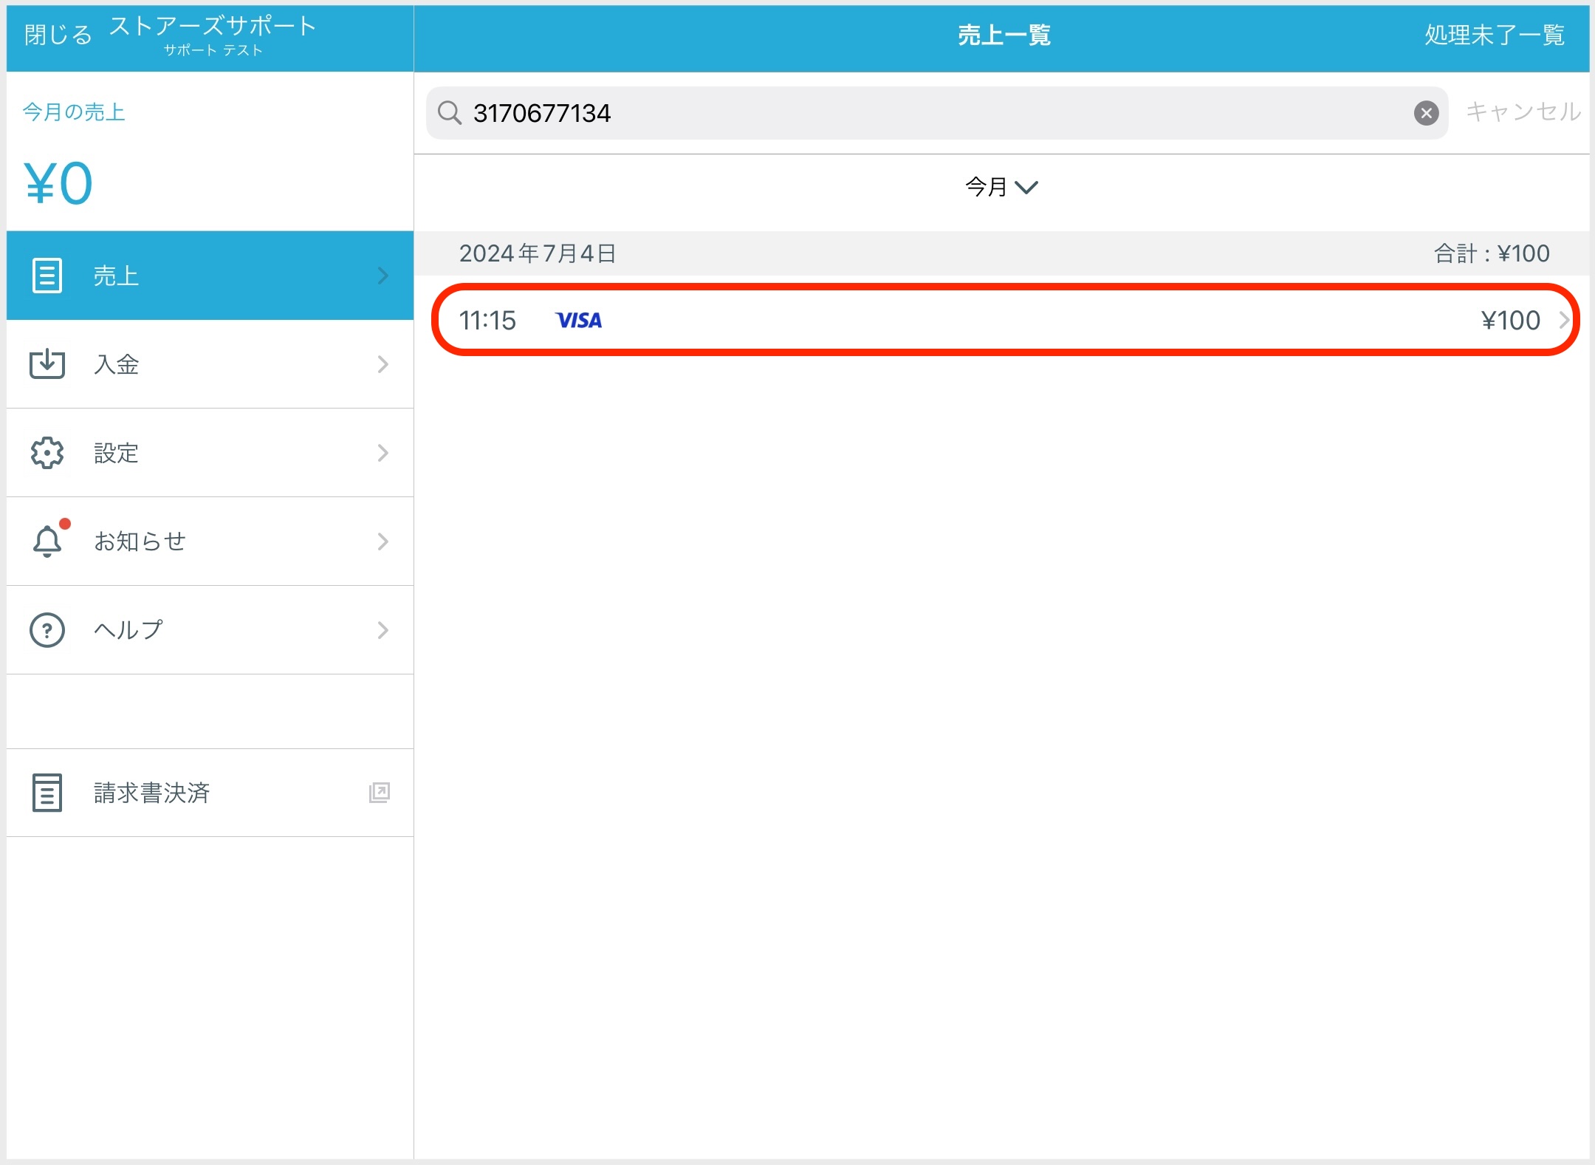Tap the 請求書決済 invoice icon
This screenshot has width=1595, height=1165.
[47, 793]
